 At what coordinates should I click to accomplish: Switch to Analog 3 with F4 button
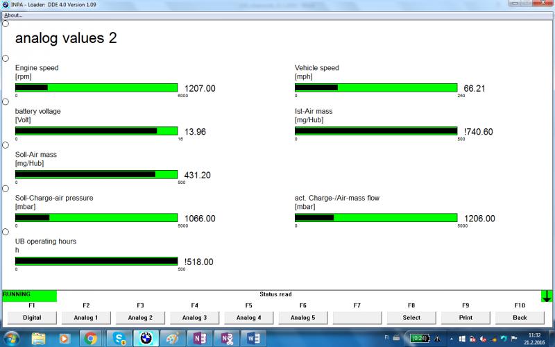pos(194,317)
